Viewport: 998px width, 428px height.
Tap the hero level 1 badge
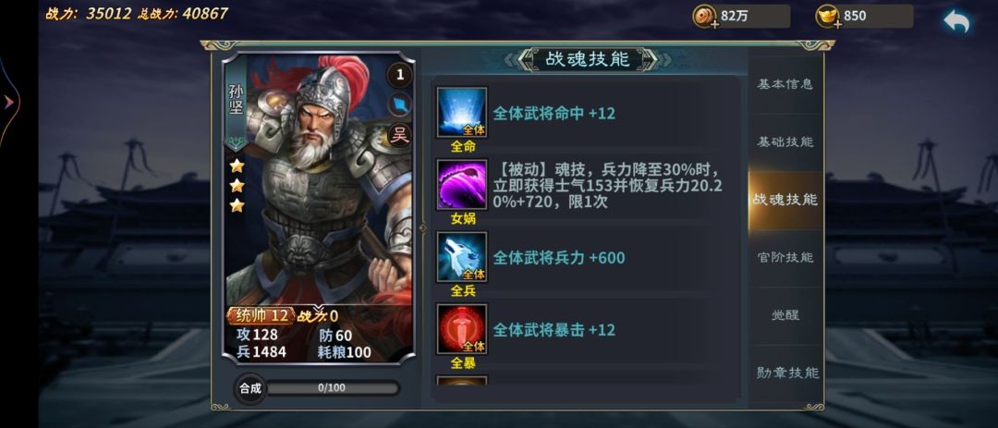400,75
